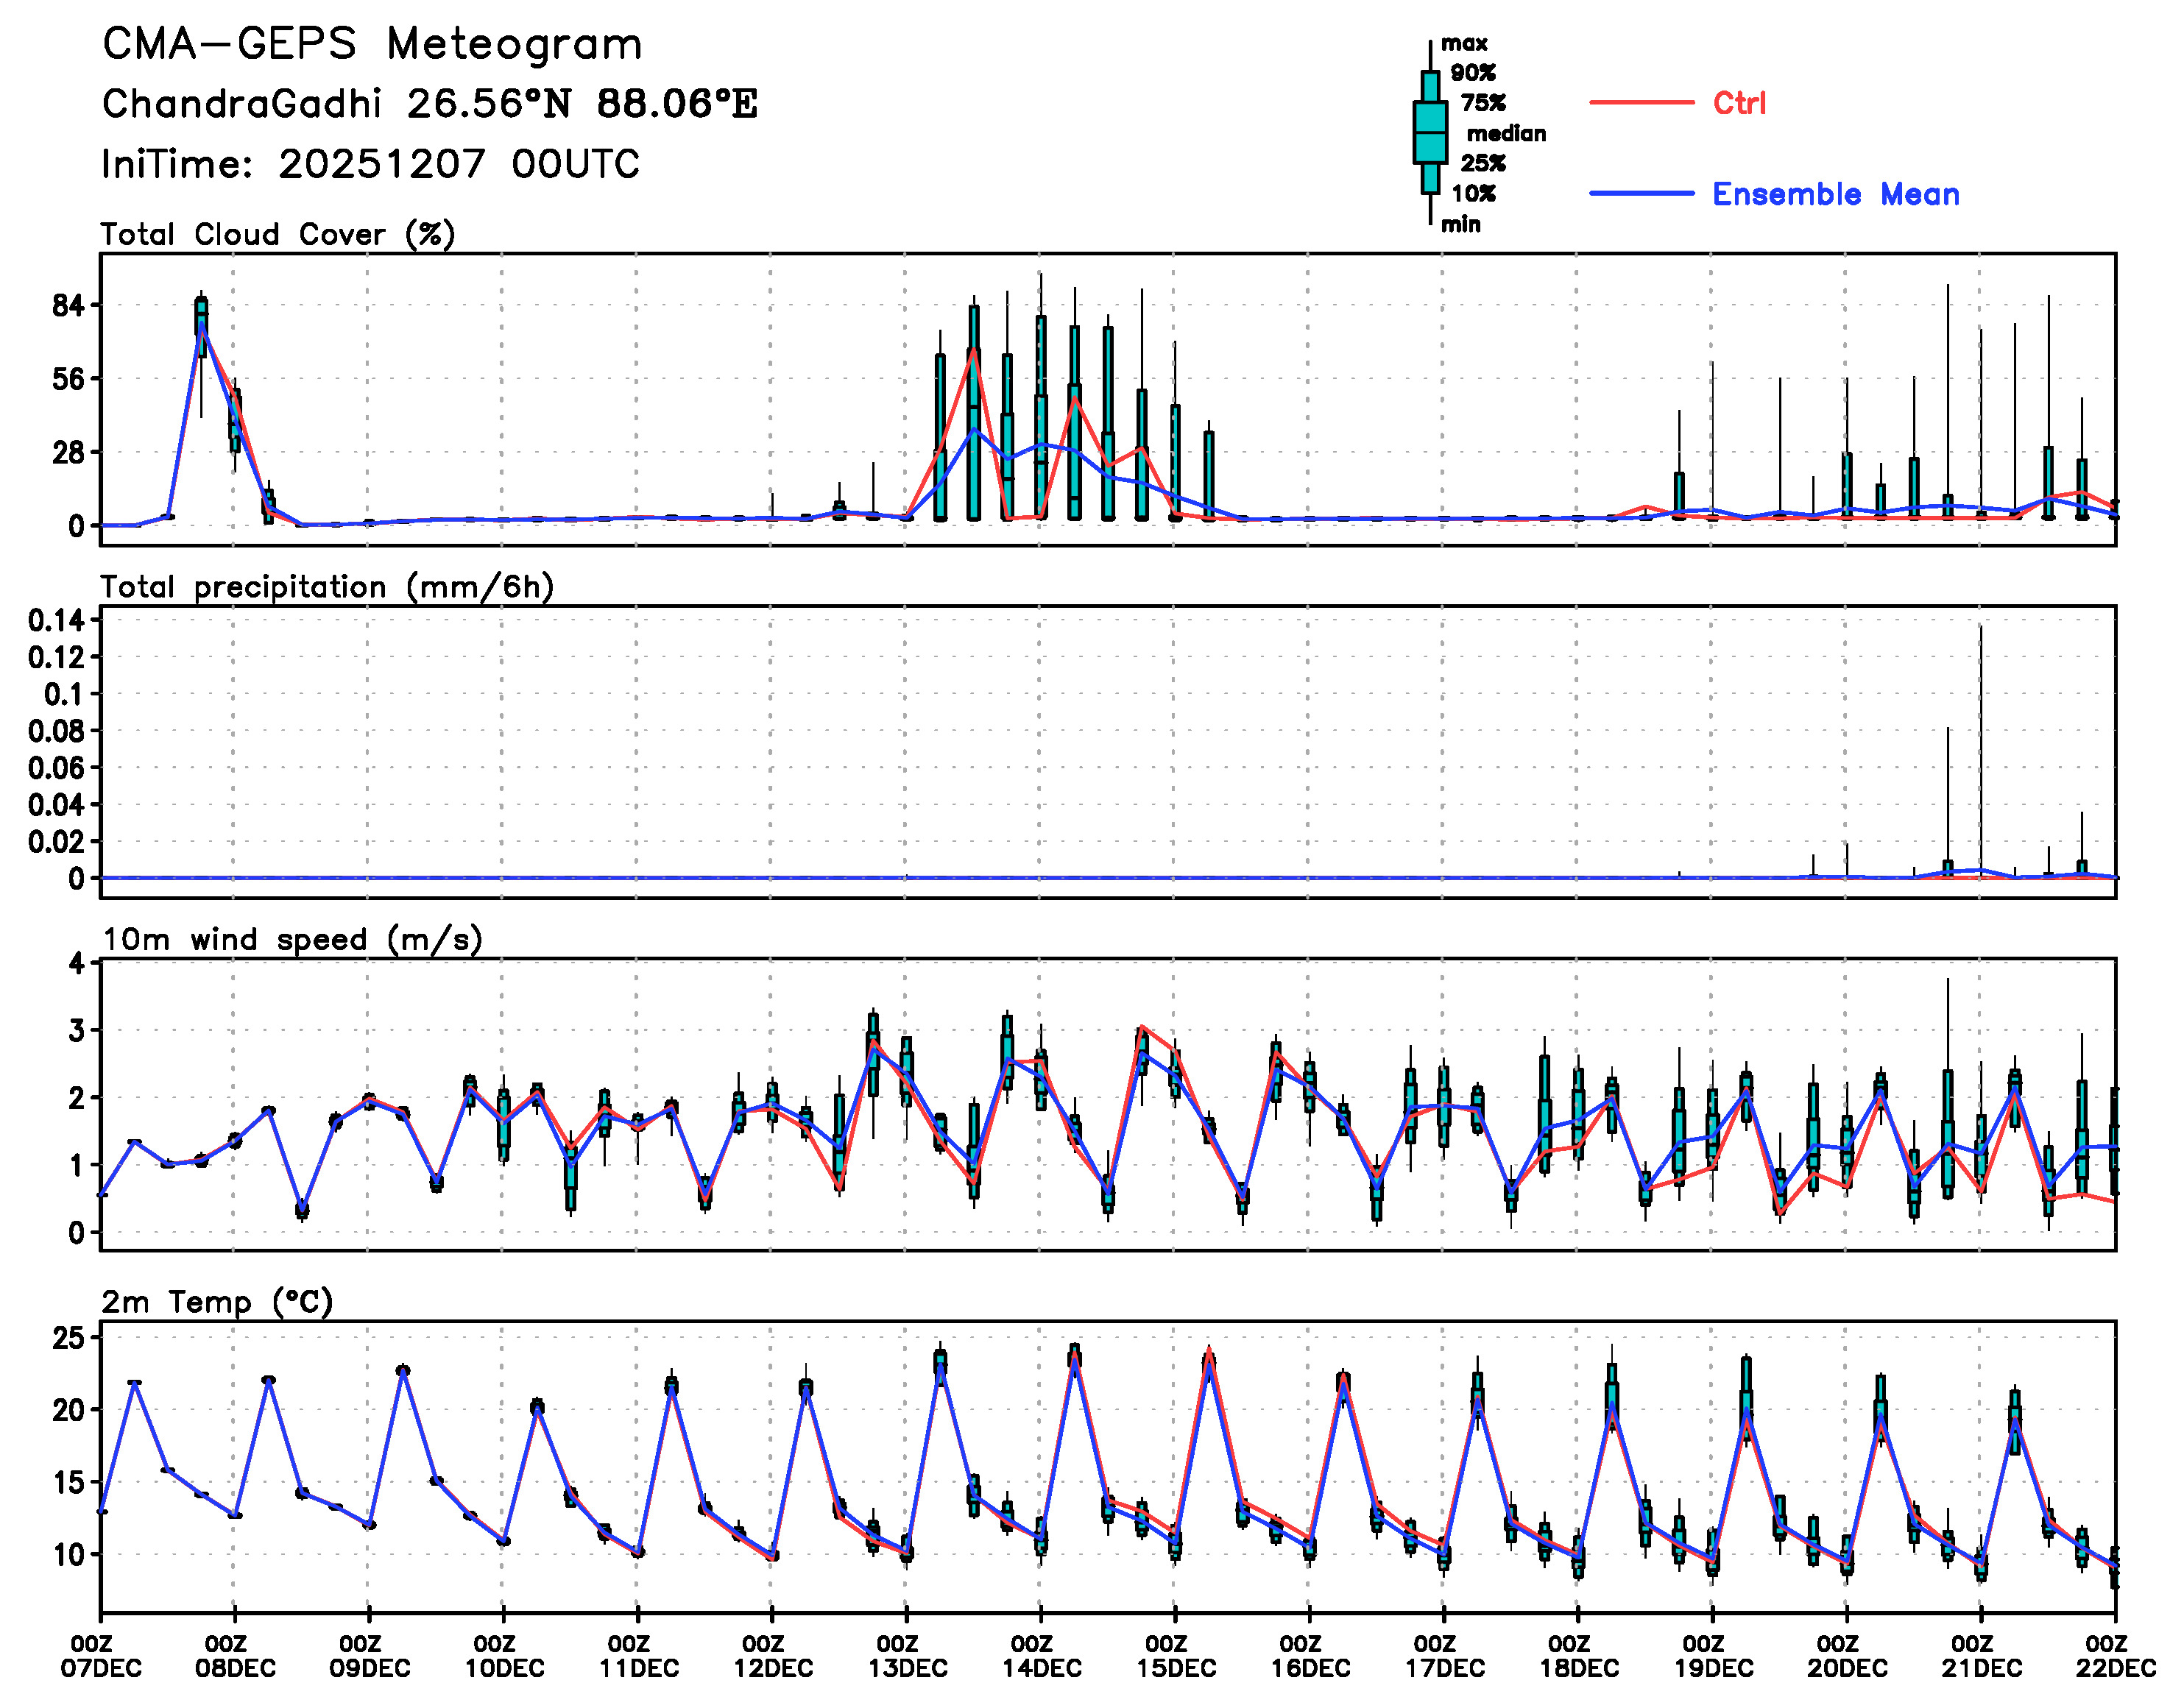Image resolution: width=2184 pixels, height=1708 pixels.
Task: Click the 0.14 precipitation axis tick
Action: click(x=56, y=621)
